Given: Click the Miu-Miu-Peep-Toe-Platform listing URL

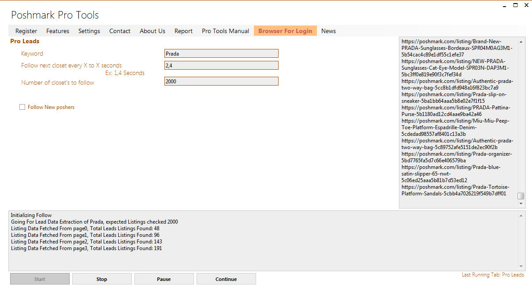Looking at the screenshot, I should (x=456, y=127).
